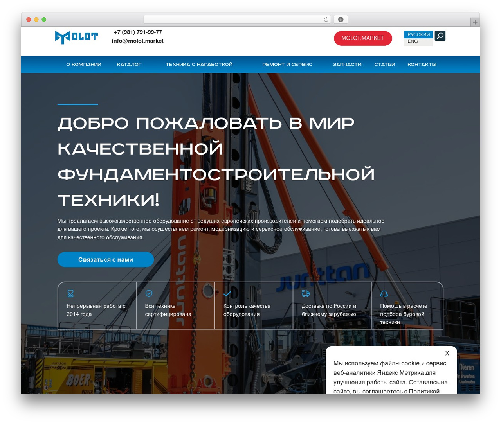The height and width of the screenshot is (424, 501).
Task: Open the О компании menu
Action: (84, 65)
